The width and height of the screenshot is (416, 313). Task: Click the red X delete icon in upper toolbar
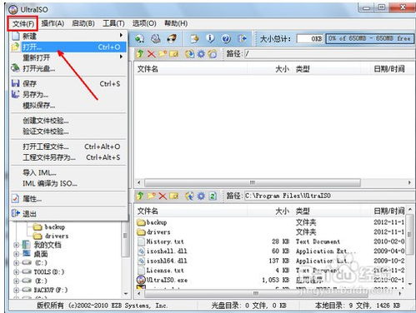(151, 53)
